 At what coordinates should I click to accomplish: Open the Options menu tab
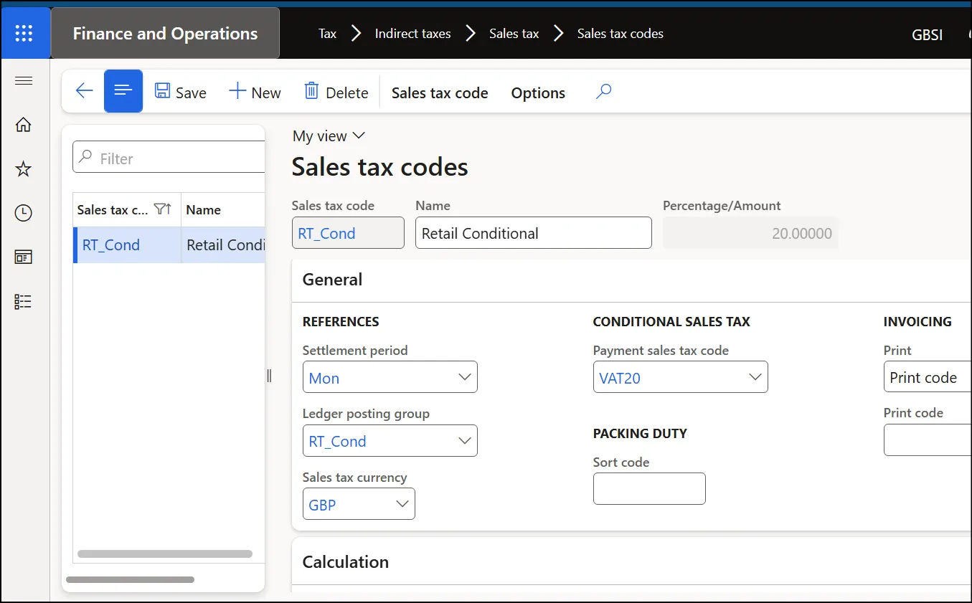click(x=538, y=93)
